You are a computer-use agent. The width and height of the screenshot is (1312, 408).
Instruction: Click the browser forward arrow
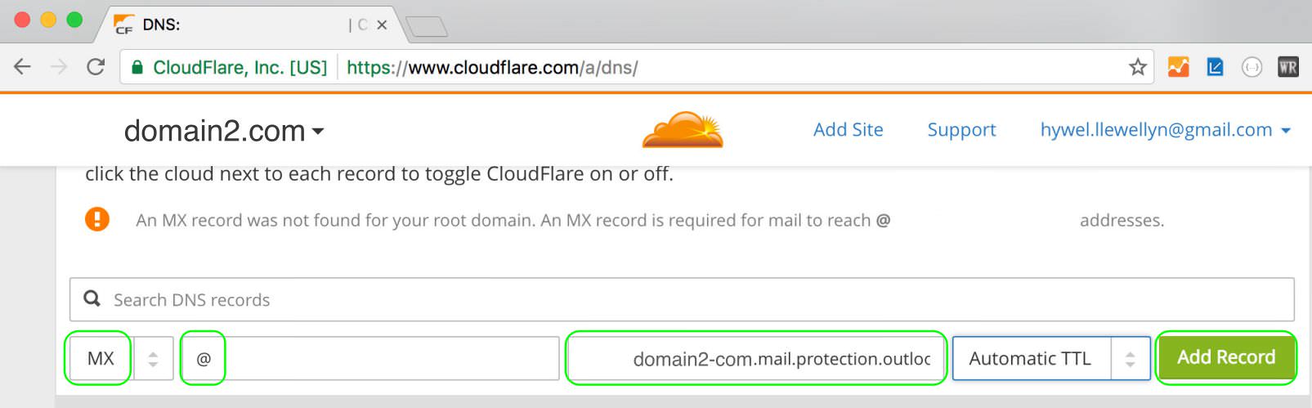coord(59,67)
